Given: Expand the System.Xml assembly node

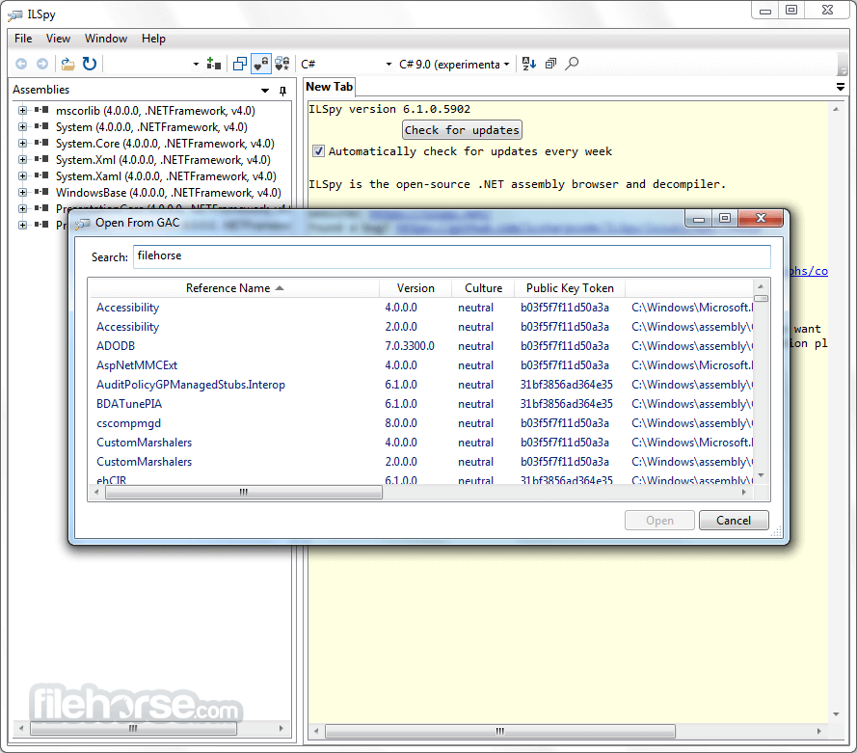Looking at the screenshot, I should [x=22, y=159].
